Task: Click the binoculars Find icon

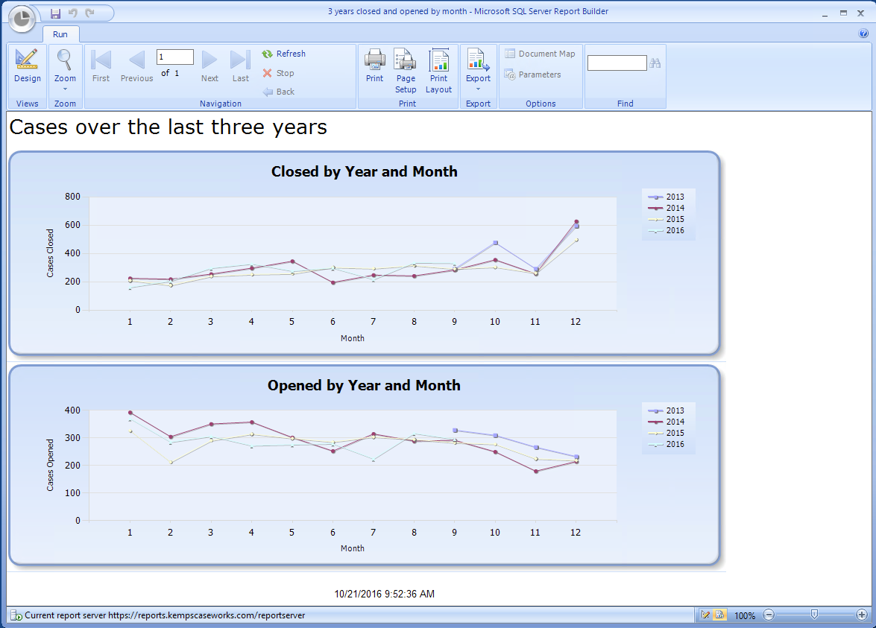Action: 655,63
